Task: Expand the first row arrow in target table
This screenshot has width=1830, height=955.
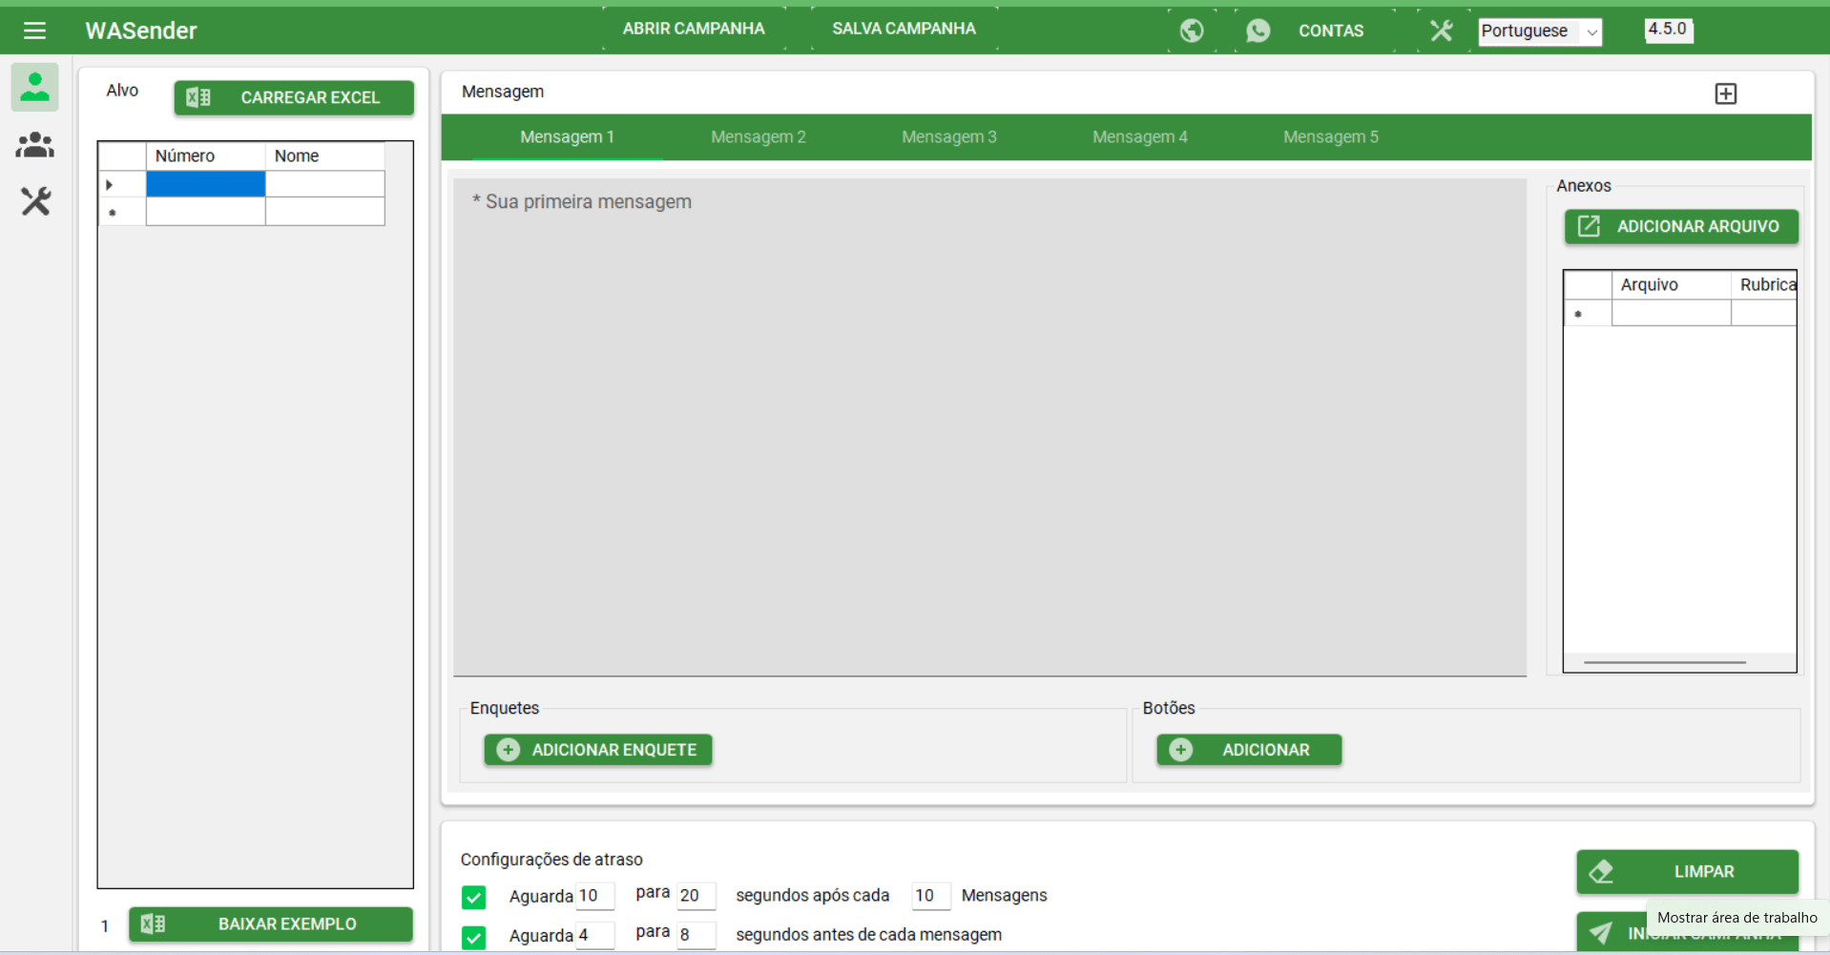Action: (x=110, y=184)
